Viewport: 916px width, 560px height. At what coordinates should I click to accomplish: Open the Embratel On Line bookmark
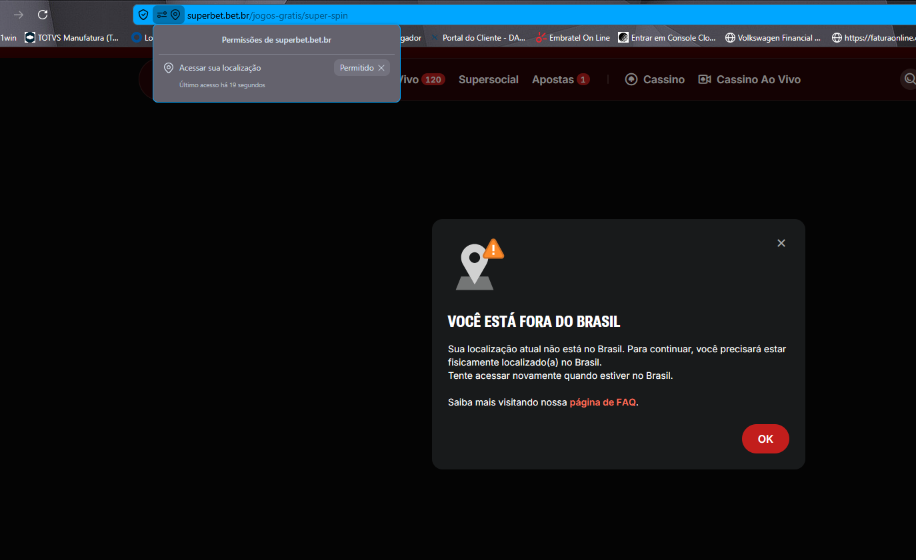(573, 38)
